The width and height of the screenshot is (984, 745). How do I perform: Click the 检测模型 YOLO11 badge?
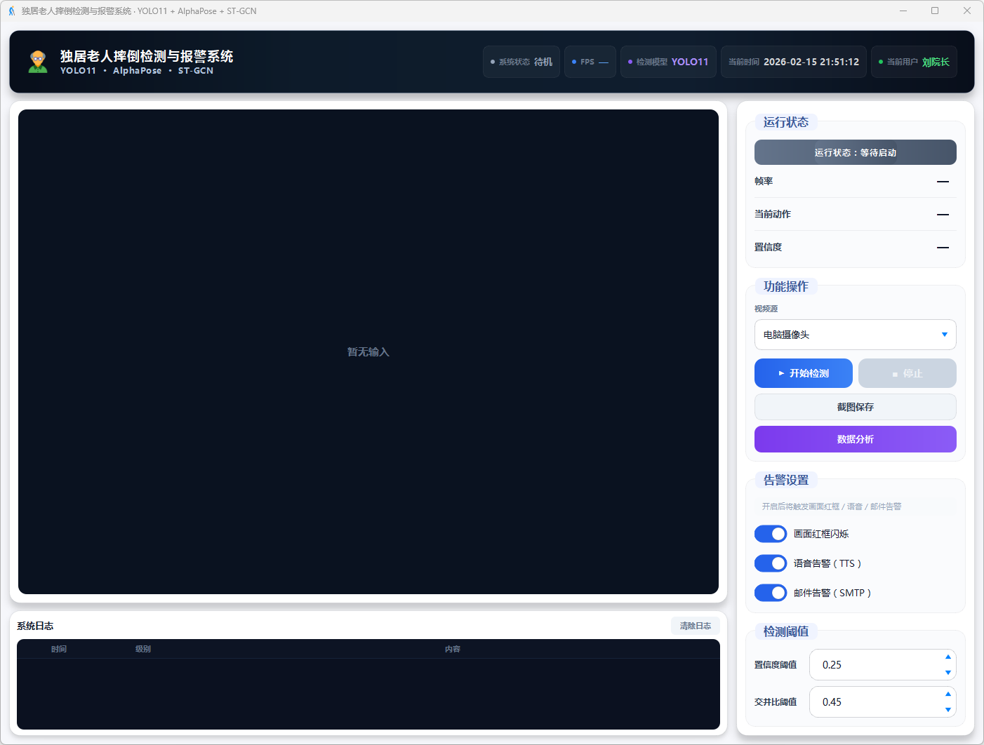[x=667, y=62]
